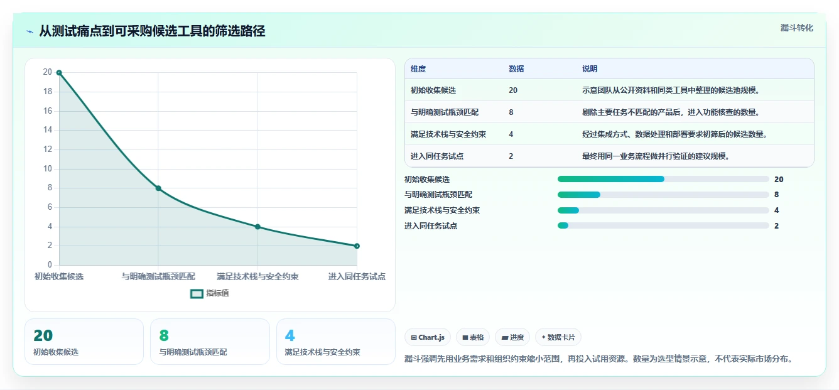This screenshot has width=839, height=390.
Task: Select table cell 初始收集候选
Action: tap(433, 90)
